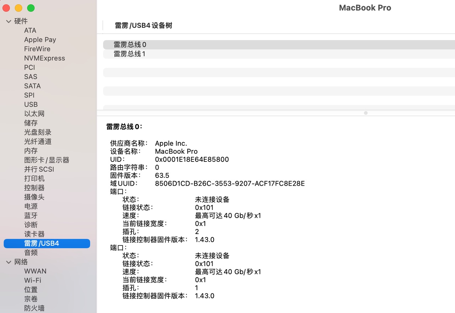Screen dimensions: 455x313
Task: Choose PCI in the sidebar
Action: point(30,68)
